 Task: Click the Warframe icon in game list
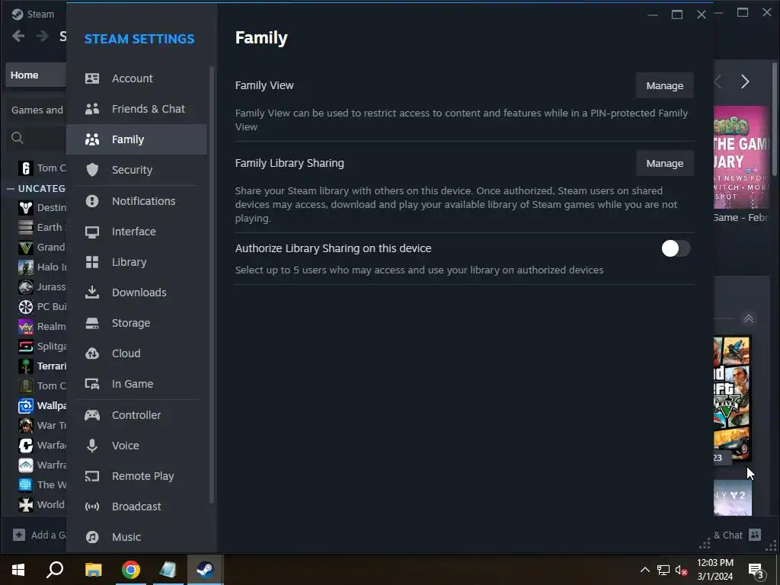(25, 465)
